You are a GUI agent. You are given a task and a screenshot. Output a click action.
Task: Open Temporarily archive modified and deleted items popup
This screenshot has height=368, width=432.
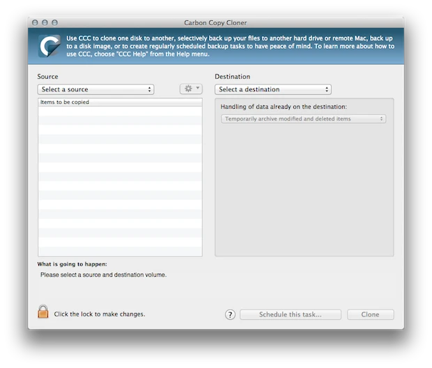coord(303,118)
